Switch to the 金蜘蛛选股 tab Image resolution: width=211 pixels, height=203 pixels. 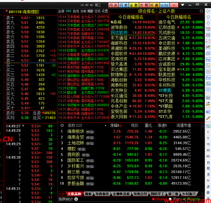121,194
